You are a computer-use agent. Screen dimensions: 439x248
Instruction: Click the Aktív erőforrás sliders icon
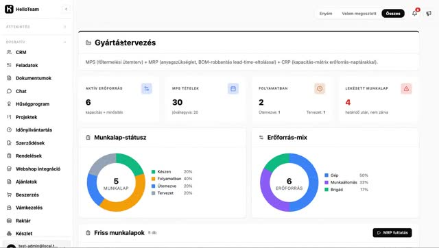click(146, 88)
